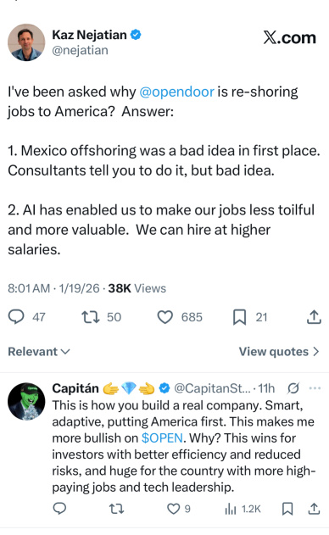Share the main tweet via upload icon
This screenshot has width=329, height=535.
(x=314, y=316)
